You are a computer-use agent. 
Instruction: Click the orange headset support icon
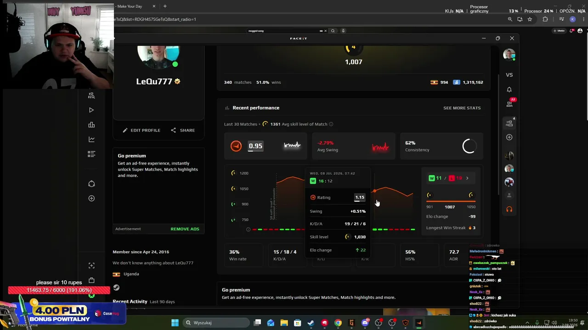point(509,209)
